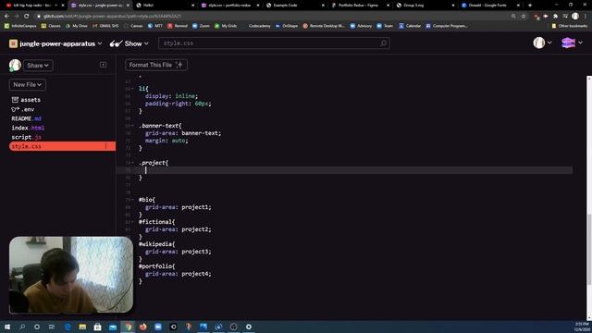Click the search magnifier icon in file search
Image resolution: width=592 pixels, height=333 pixels.
pos(383,43)
